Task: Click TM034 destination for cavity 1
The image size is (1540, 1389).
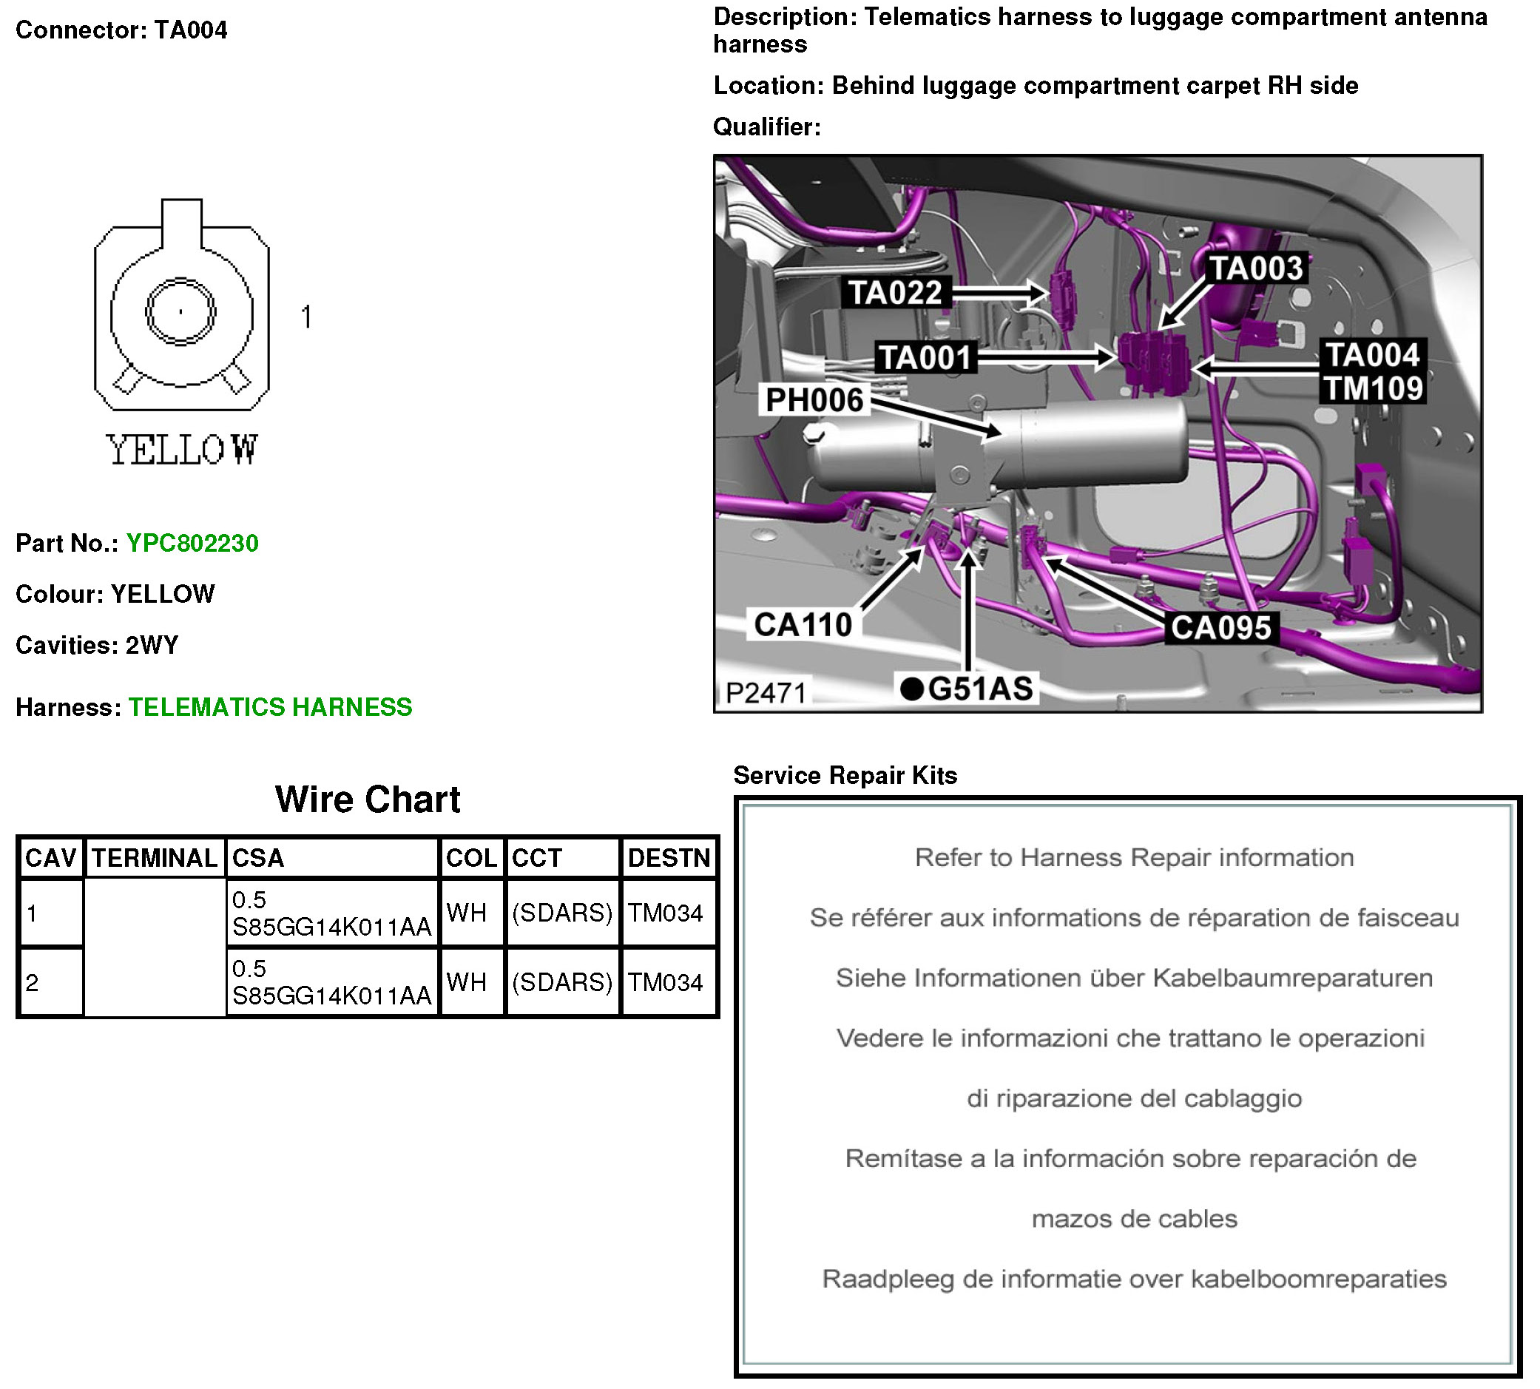Action: click(665, 913)
